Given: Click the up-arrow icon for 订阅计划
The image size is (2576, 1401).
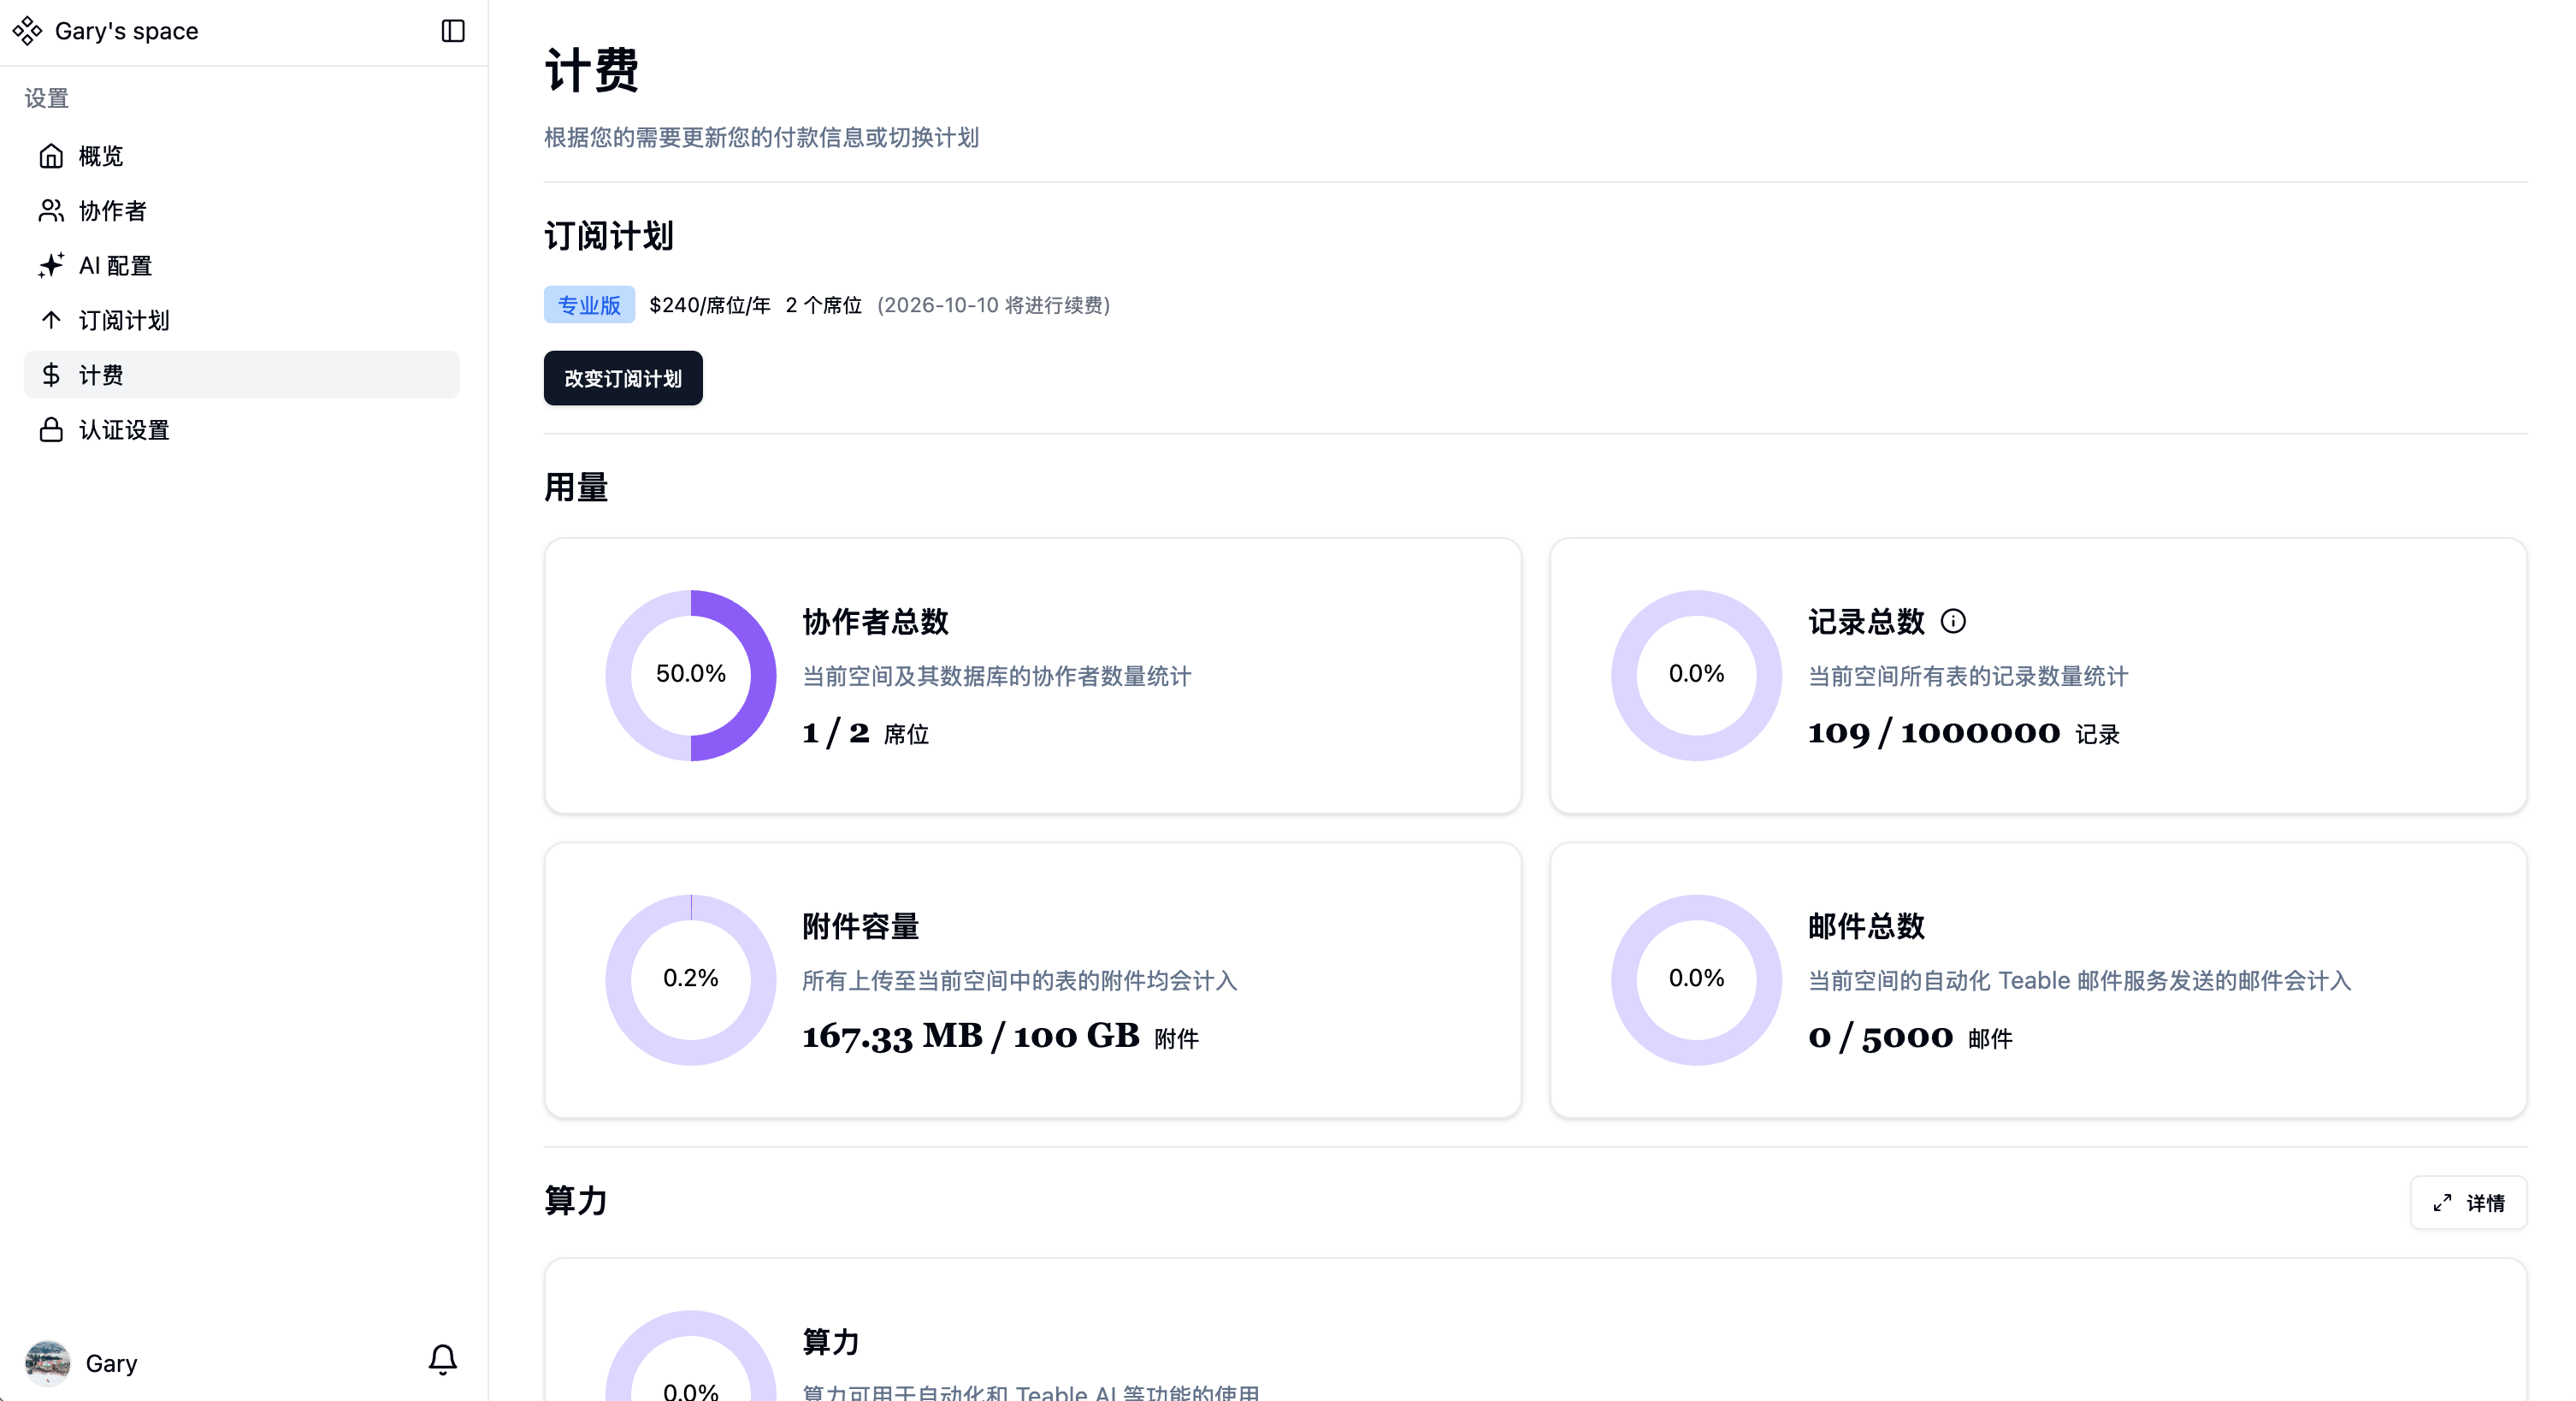Looking at the screenshot, I should point(51,320).
